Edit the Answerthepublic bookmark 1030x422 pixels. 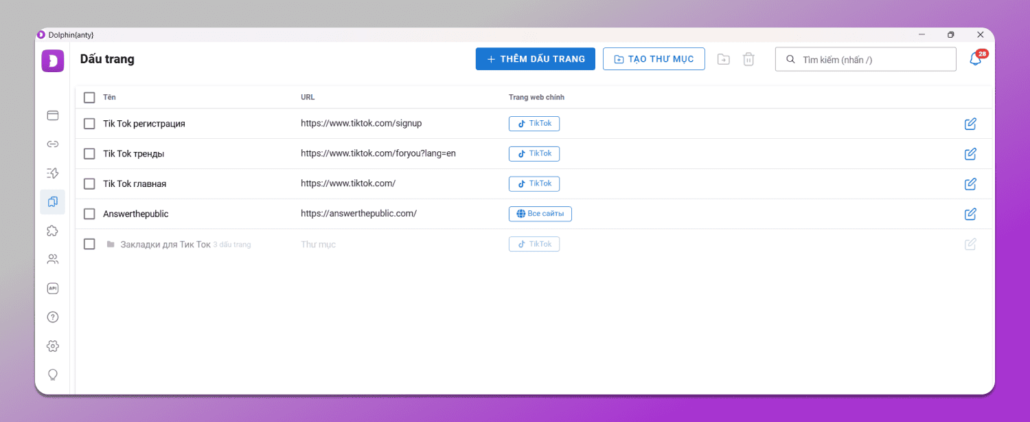pyautogui.click(x=970, y=214)
